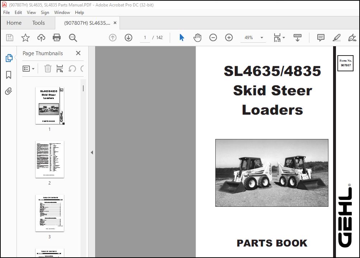Screen dimensions: 360x258
Task: Click the read mode keyboard icon
Action: pyautogui.click(x=297, y=38)
